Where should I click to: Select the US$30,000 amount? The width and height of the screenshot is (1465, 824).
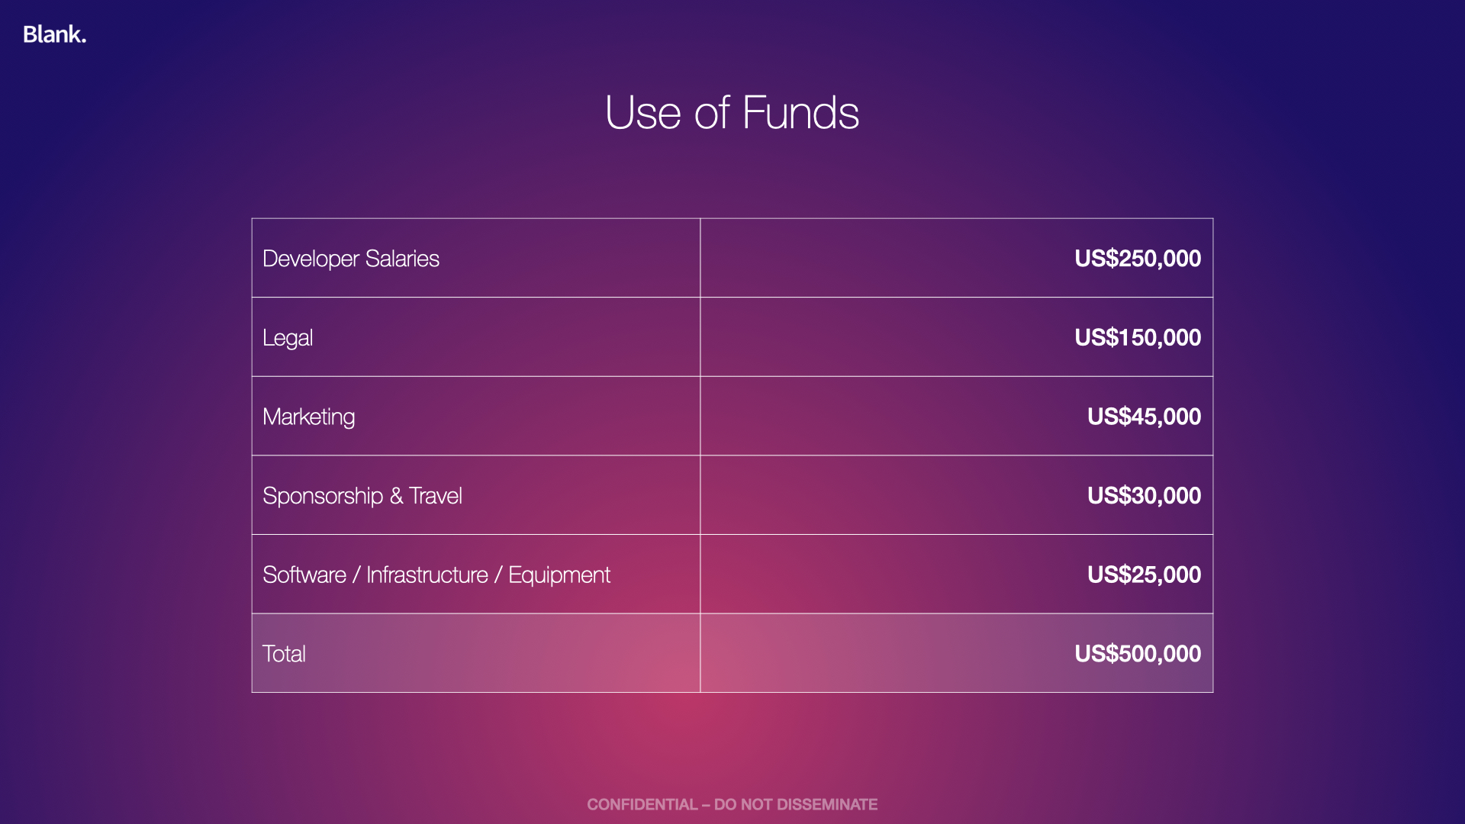[1143, 496]
